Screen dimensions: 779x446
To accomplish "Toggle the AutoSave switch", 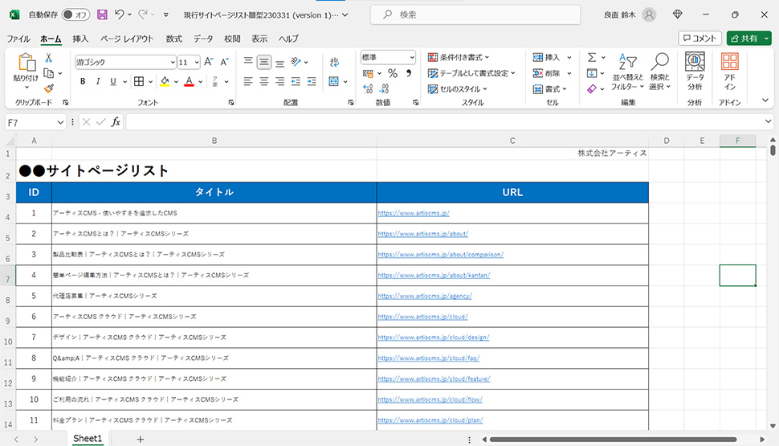I will point(75,15).
